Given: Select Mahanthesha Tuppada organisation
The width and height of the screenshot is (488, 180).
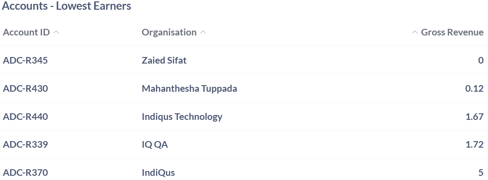Looking at the screenshot, I should point(189,89).
